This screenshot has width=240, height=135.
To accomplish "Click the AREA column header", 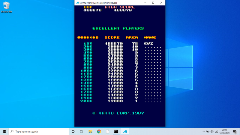I will click(x=132, y=37).
